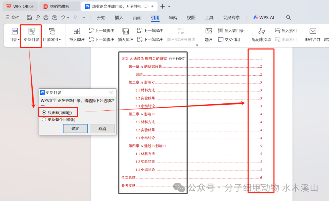This screenshot has width=329, height=201.
Task: Click TOC entry 第一章 A 的研究背景
Action: point(145,66)
